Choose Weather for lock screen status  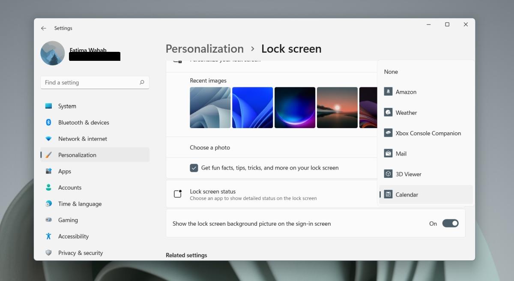tap(426, 113)
